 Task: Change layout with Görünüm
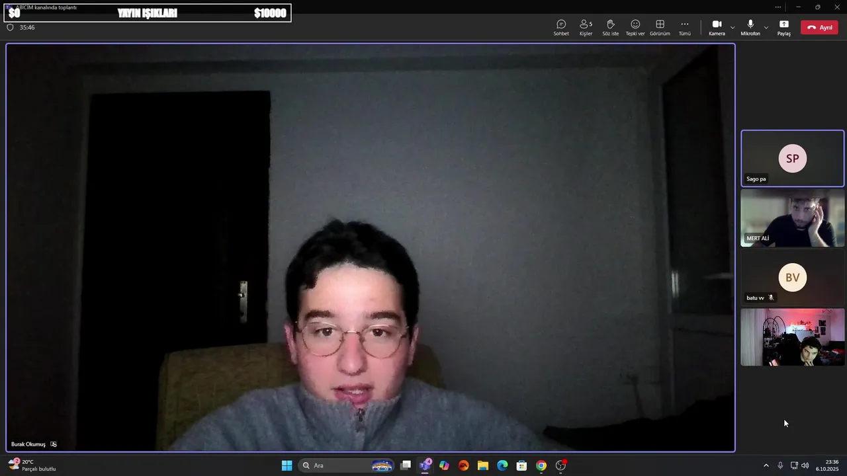pyautogui.click(x=660, y=27)
